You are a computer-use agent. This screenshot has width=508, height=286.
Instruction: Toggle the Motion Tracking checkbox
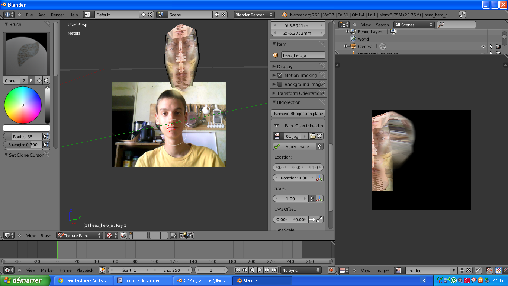280,75
